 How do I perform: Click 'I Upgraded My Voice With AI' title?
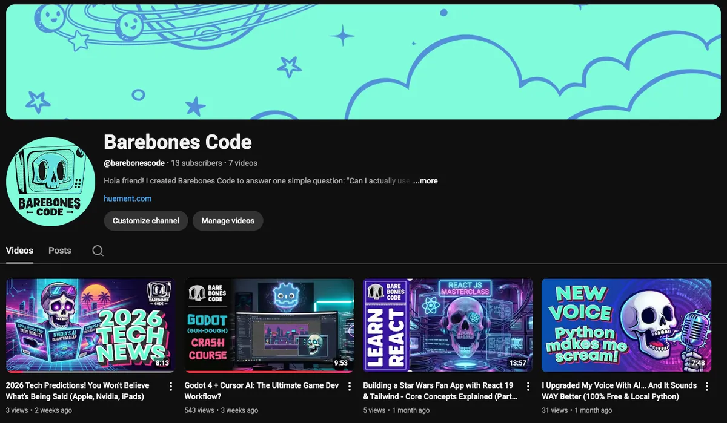pos(619,391)
